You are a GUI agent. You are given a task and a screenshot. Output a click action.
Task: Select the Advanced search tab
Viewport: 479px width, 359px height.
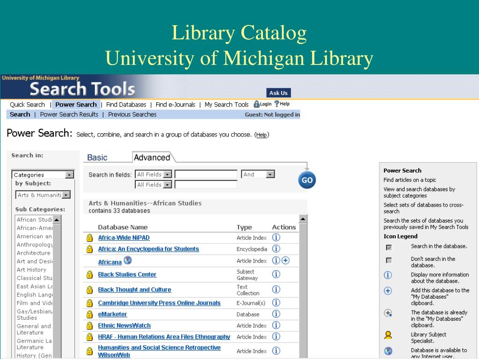[x=152, y=158]
